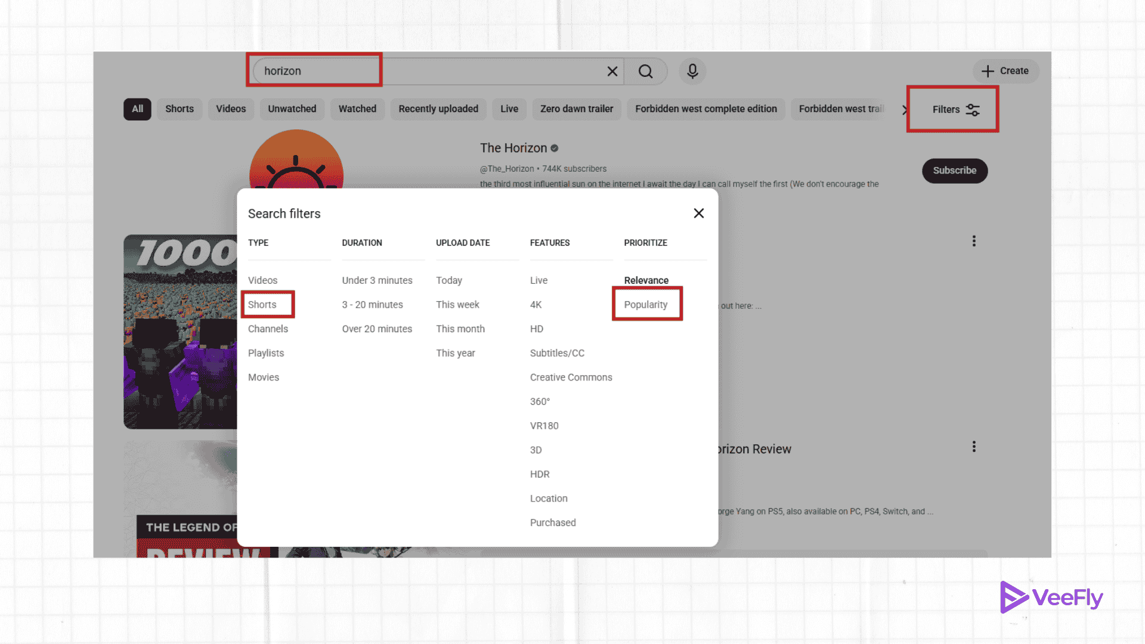Open the kebab menu on the top search result

pyautogui.click(x=974, y=241)
